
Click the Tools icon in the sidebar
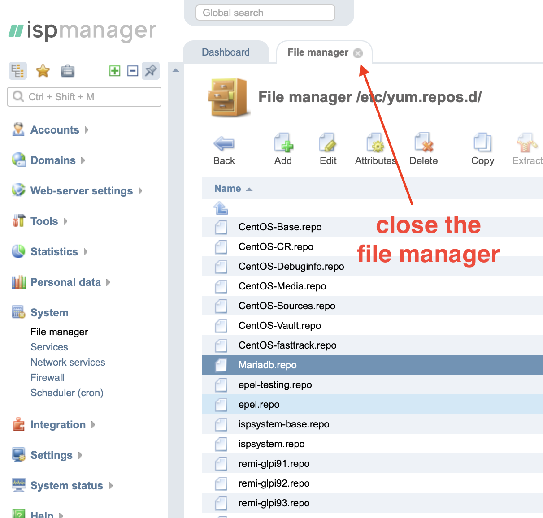coord(18,220)
